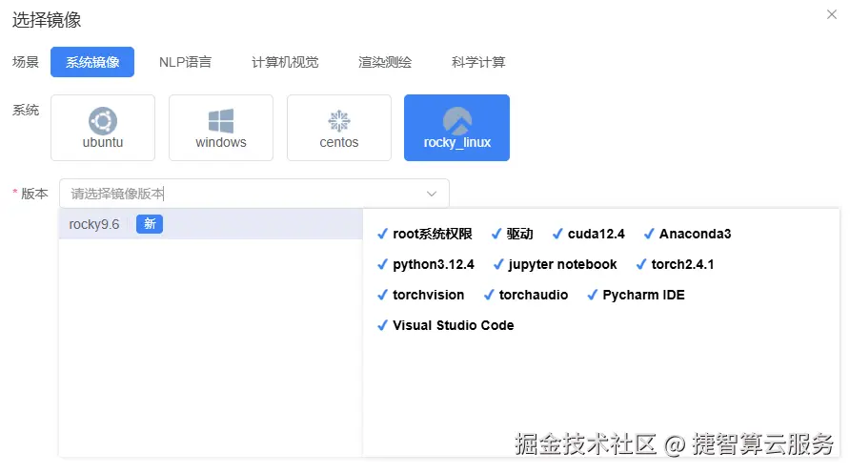Click the root系统权限 feature text
The height and width of the screenshot is (473, 850).
[x=433, y=234]
